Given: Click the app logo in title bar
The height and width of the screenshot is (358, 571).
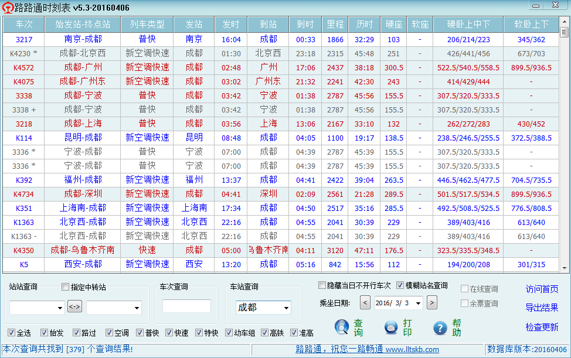Looking at the screenshot, I should coord(8,8).
